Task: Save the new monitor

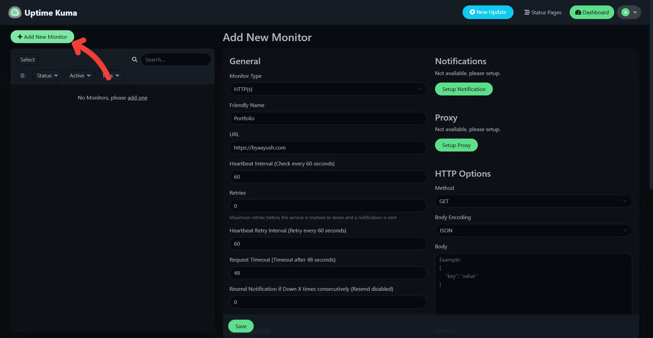Action: pyautogui.click(x=241, y=326)
